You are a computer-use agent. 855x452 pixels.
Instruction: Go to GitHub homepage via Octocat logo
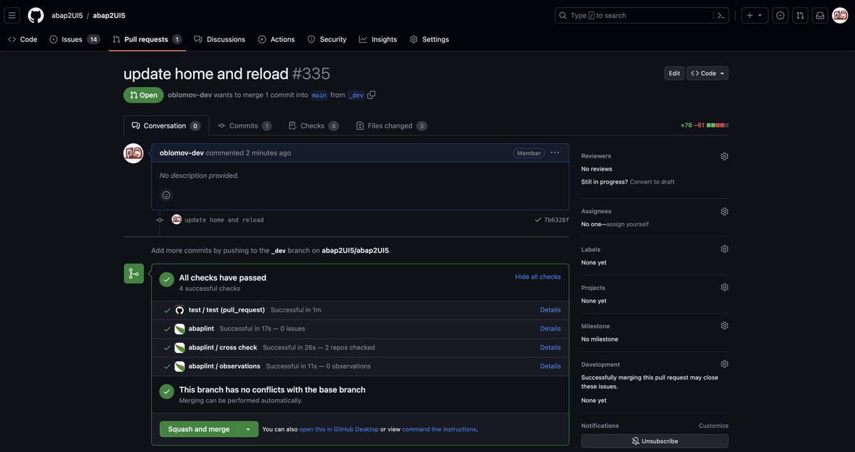(x=36, y=15)
